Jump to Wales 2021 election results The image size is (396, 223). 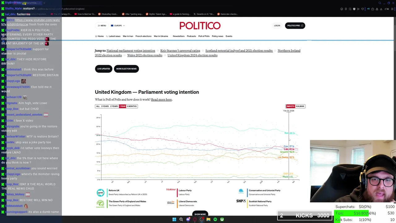144,55
